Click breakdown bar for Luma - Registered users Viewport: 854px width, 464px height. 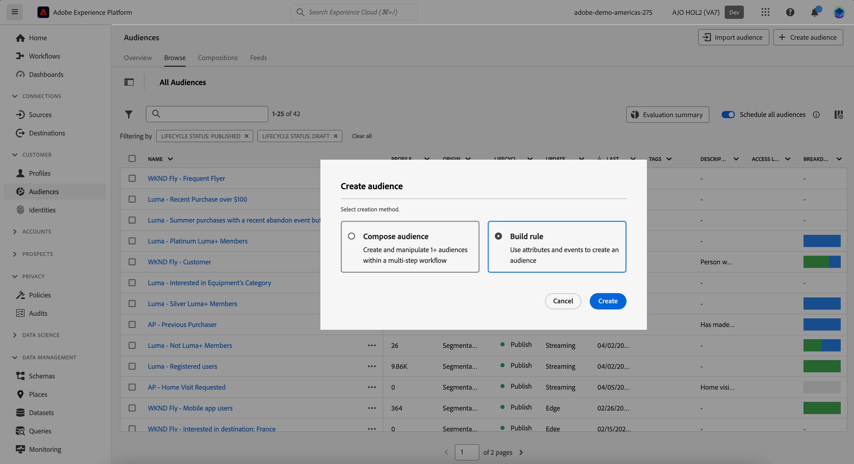822,366
